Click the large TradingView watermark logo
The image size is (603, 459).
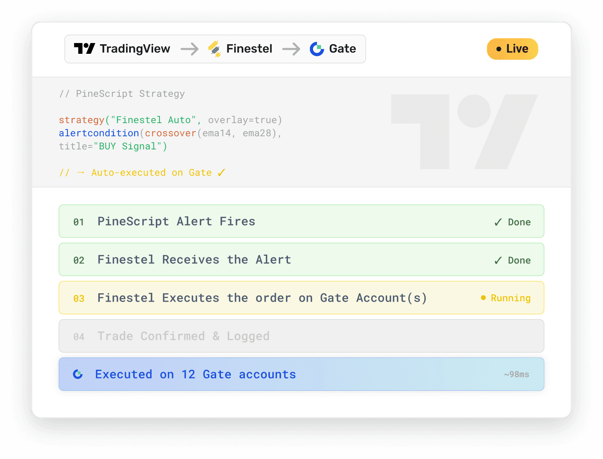click(465, 131)
